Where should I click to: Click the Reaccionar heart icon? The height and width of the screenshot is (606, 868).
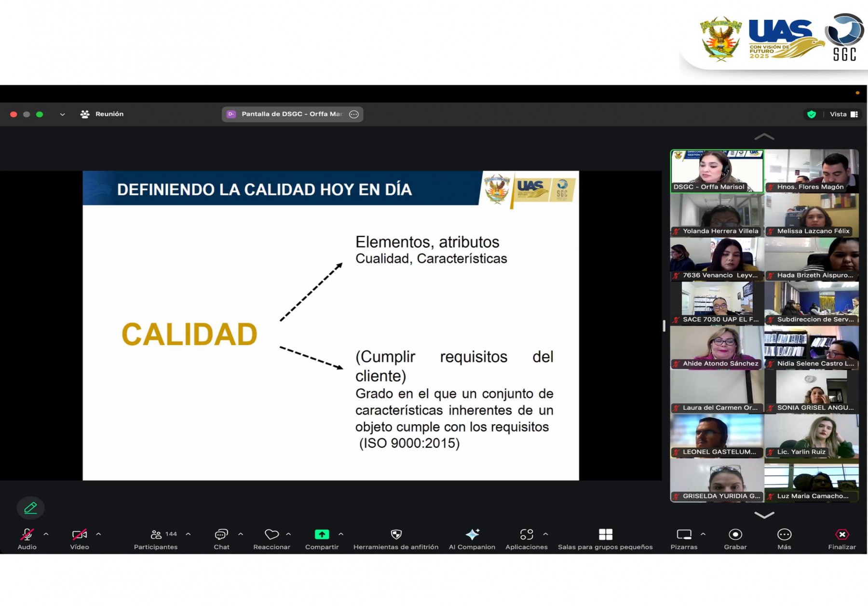[271, 535]
